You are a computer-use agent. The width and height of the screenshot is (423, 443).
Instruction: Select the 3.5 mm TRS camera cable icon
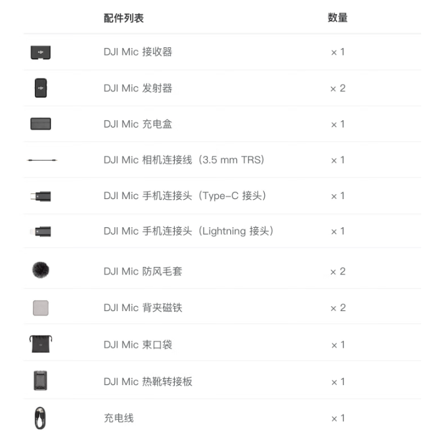(42, 160)
